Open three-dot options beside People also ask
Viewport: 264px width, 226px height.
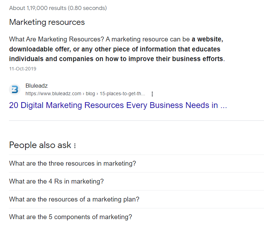[x=75, y=146]
